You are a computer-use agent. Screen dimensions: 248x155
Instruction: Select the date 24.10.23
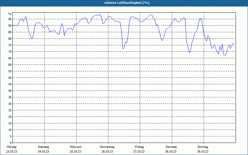(x=43, y=152)
